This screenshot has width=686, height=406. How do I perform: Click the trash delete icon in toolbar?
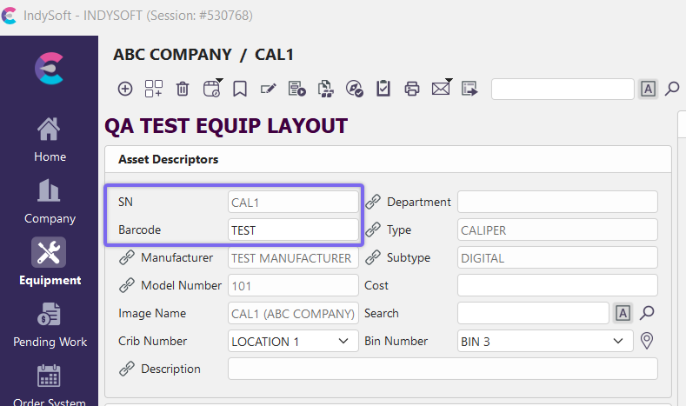coord(183,89)
